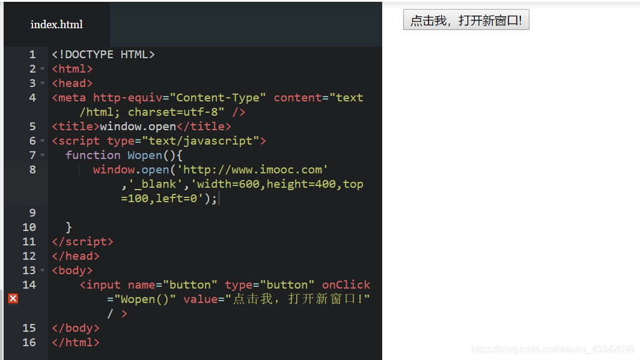Click the <!DOCTYPE HTML> declaration text
The width and height of the screenshot is (640, 360).
pos(103,55)
